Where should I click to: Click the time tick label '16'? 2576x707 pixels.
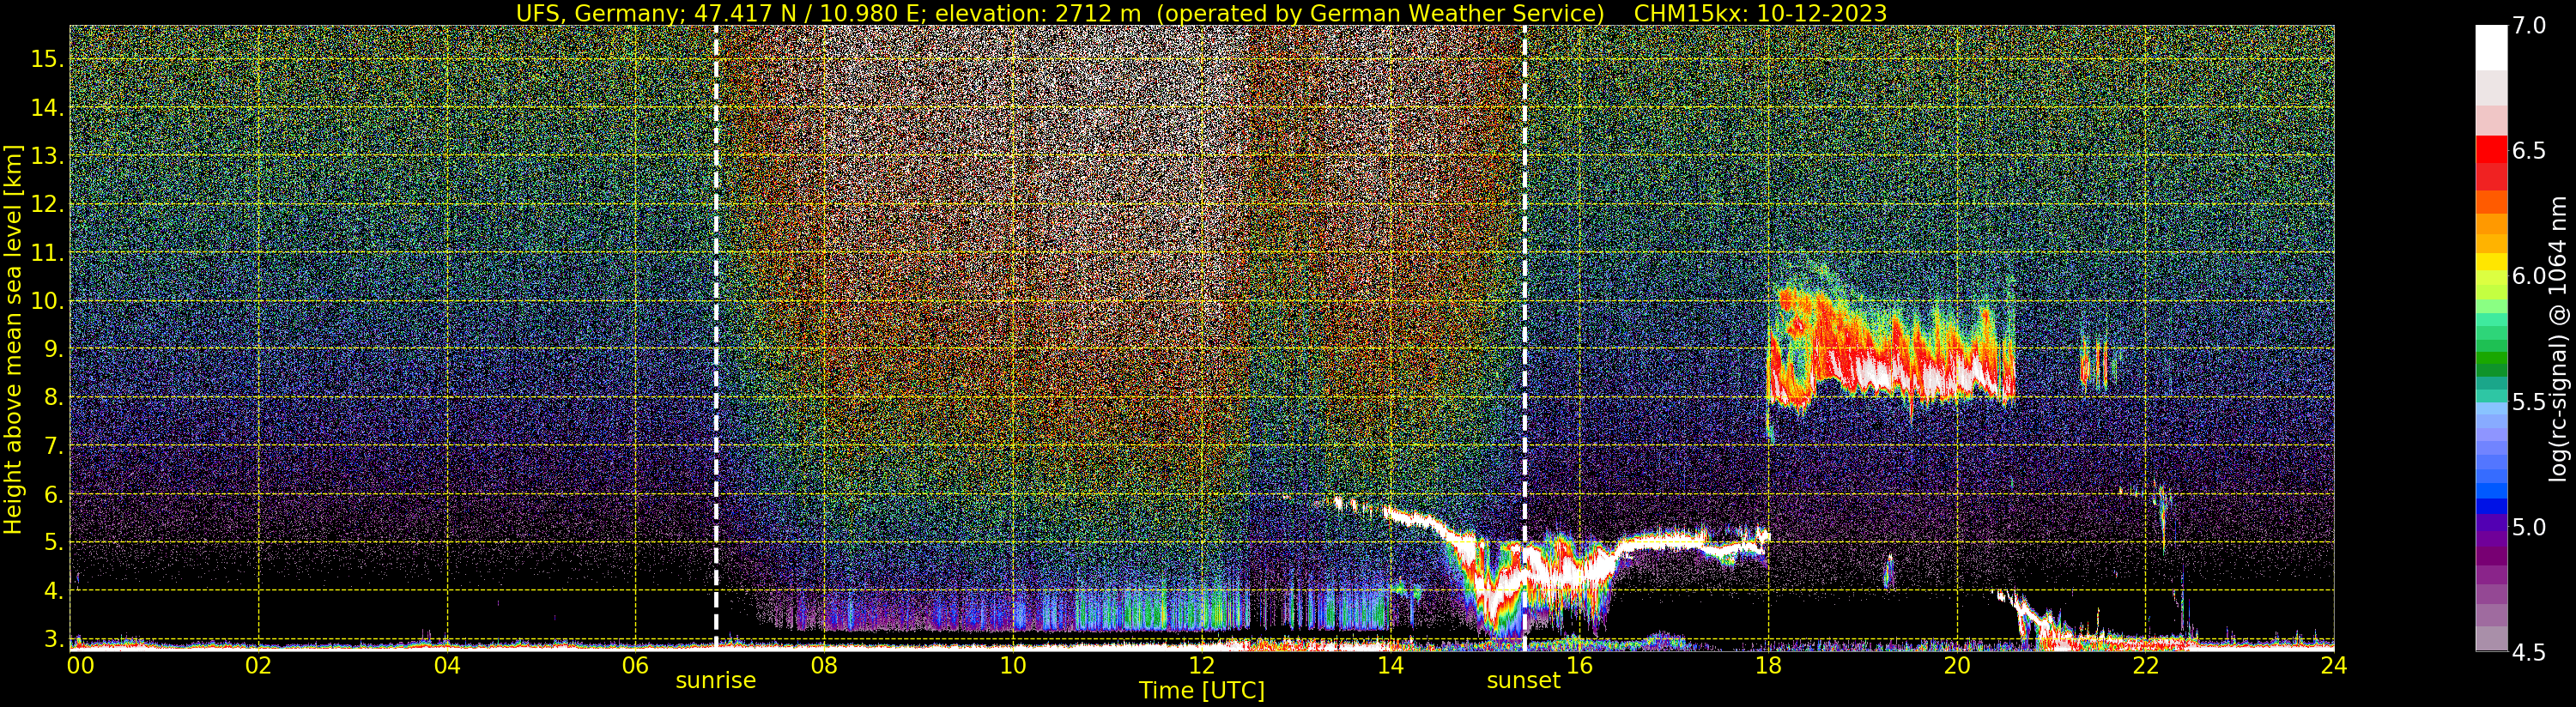1579,665
